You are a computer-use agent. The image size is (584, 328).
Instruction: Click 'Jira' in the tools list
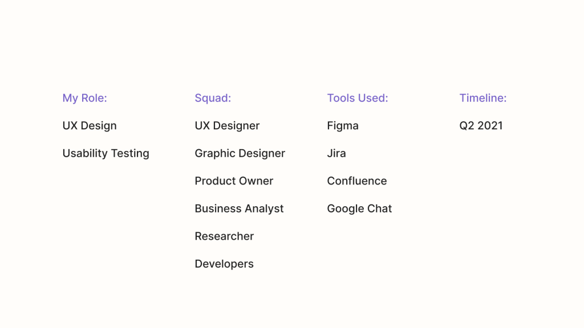click(x=336, y=154)
